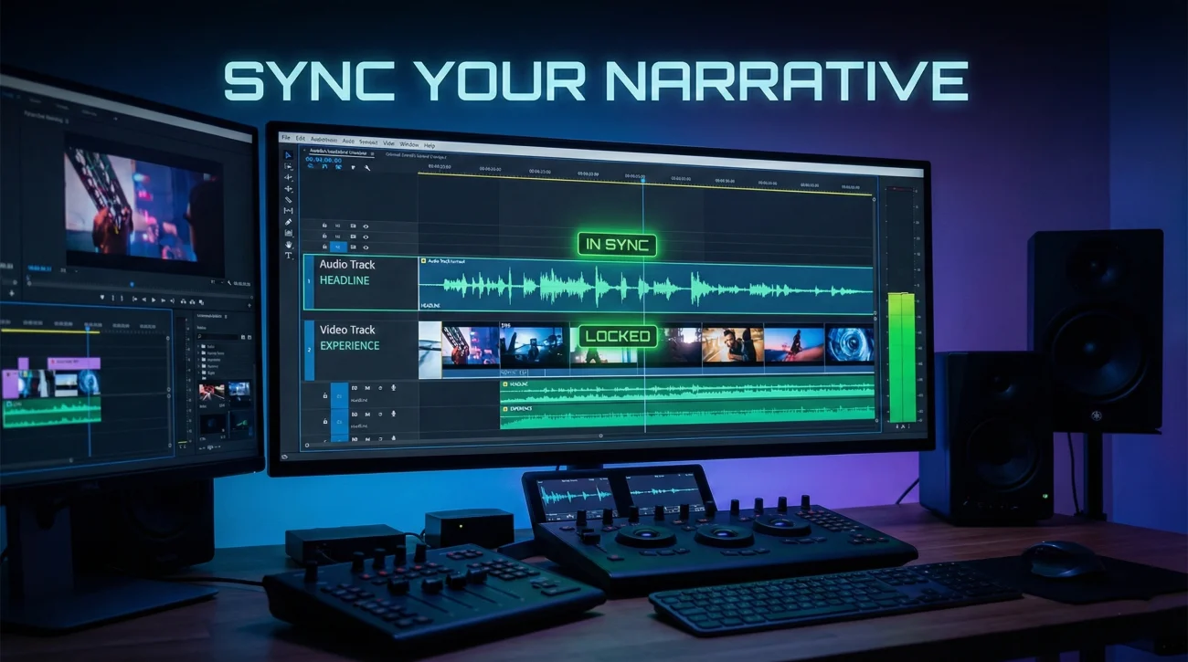Click the wrench icon in left monitor preview

(229, 282)
